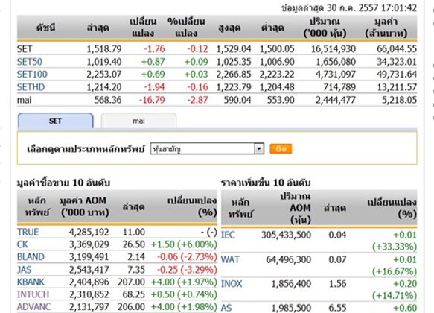Select the mai row index name
The height and width of the screenshot is (313, 434).
tap(24, 100)
